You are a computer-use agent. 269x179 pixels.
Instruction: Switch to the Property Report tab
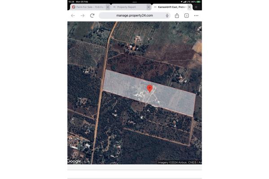(128, 7)
